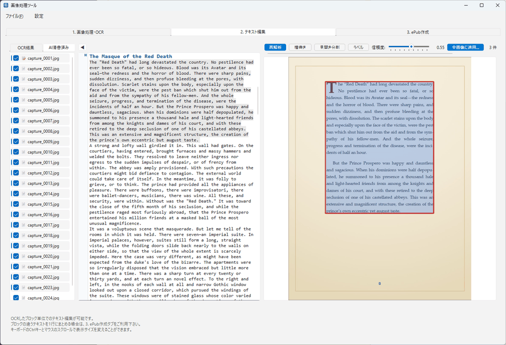Viewport: 506px width, 345px height.
Task: Click the file icon next to capture_0022.jpg
Action: 23,277
